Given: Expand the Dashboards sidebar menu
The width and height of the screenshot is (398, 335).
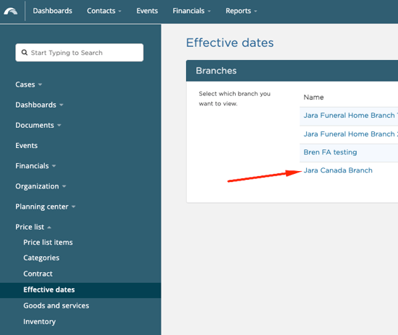Looking at the screenshot, I should click(x=39, y=105).
